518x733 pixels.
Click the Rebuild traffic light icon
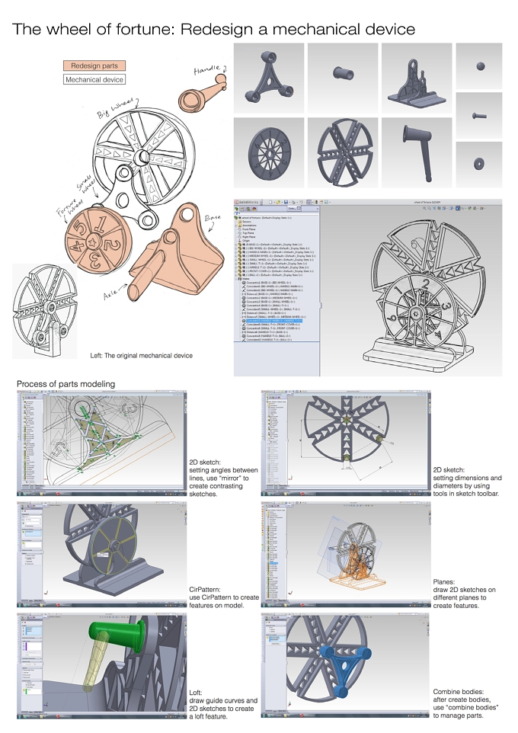click(316, 202)
